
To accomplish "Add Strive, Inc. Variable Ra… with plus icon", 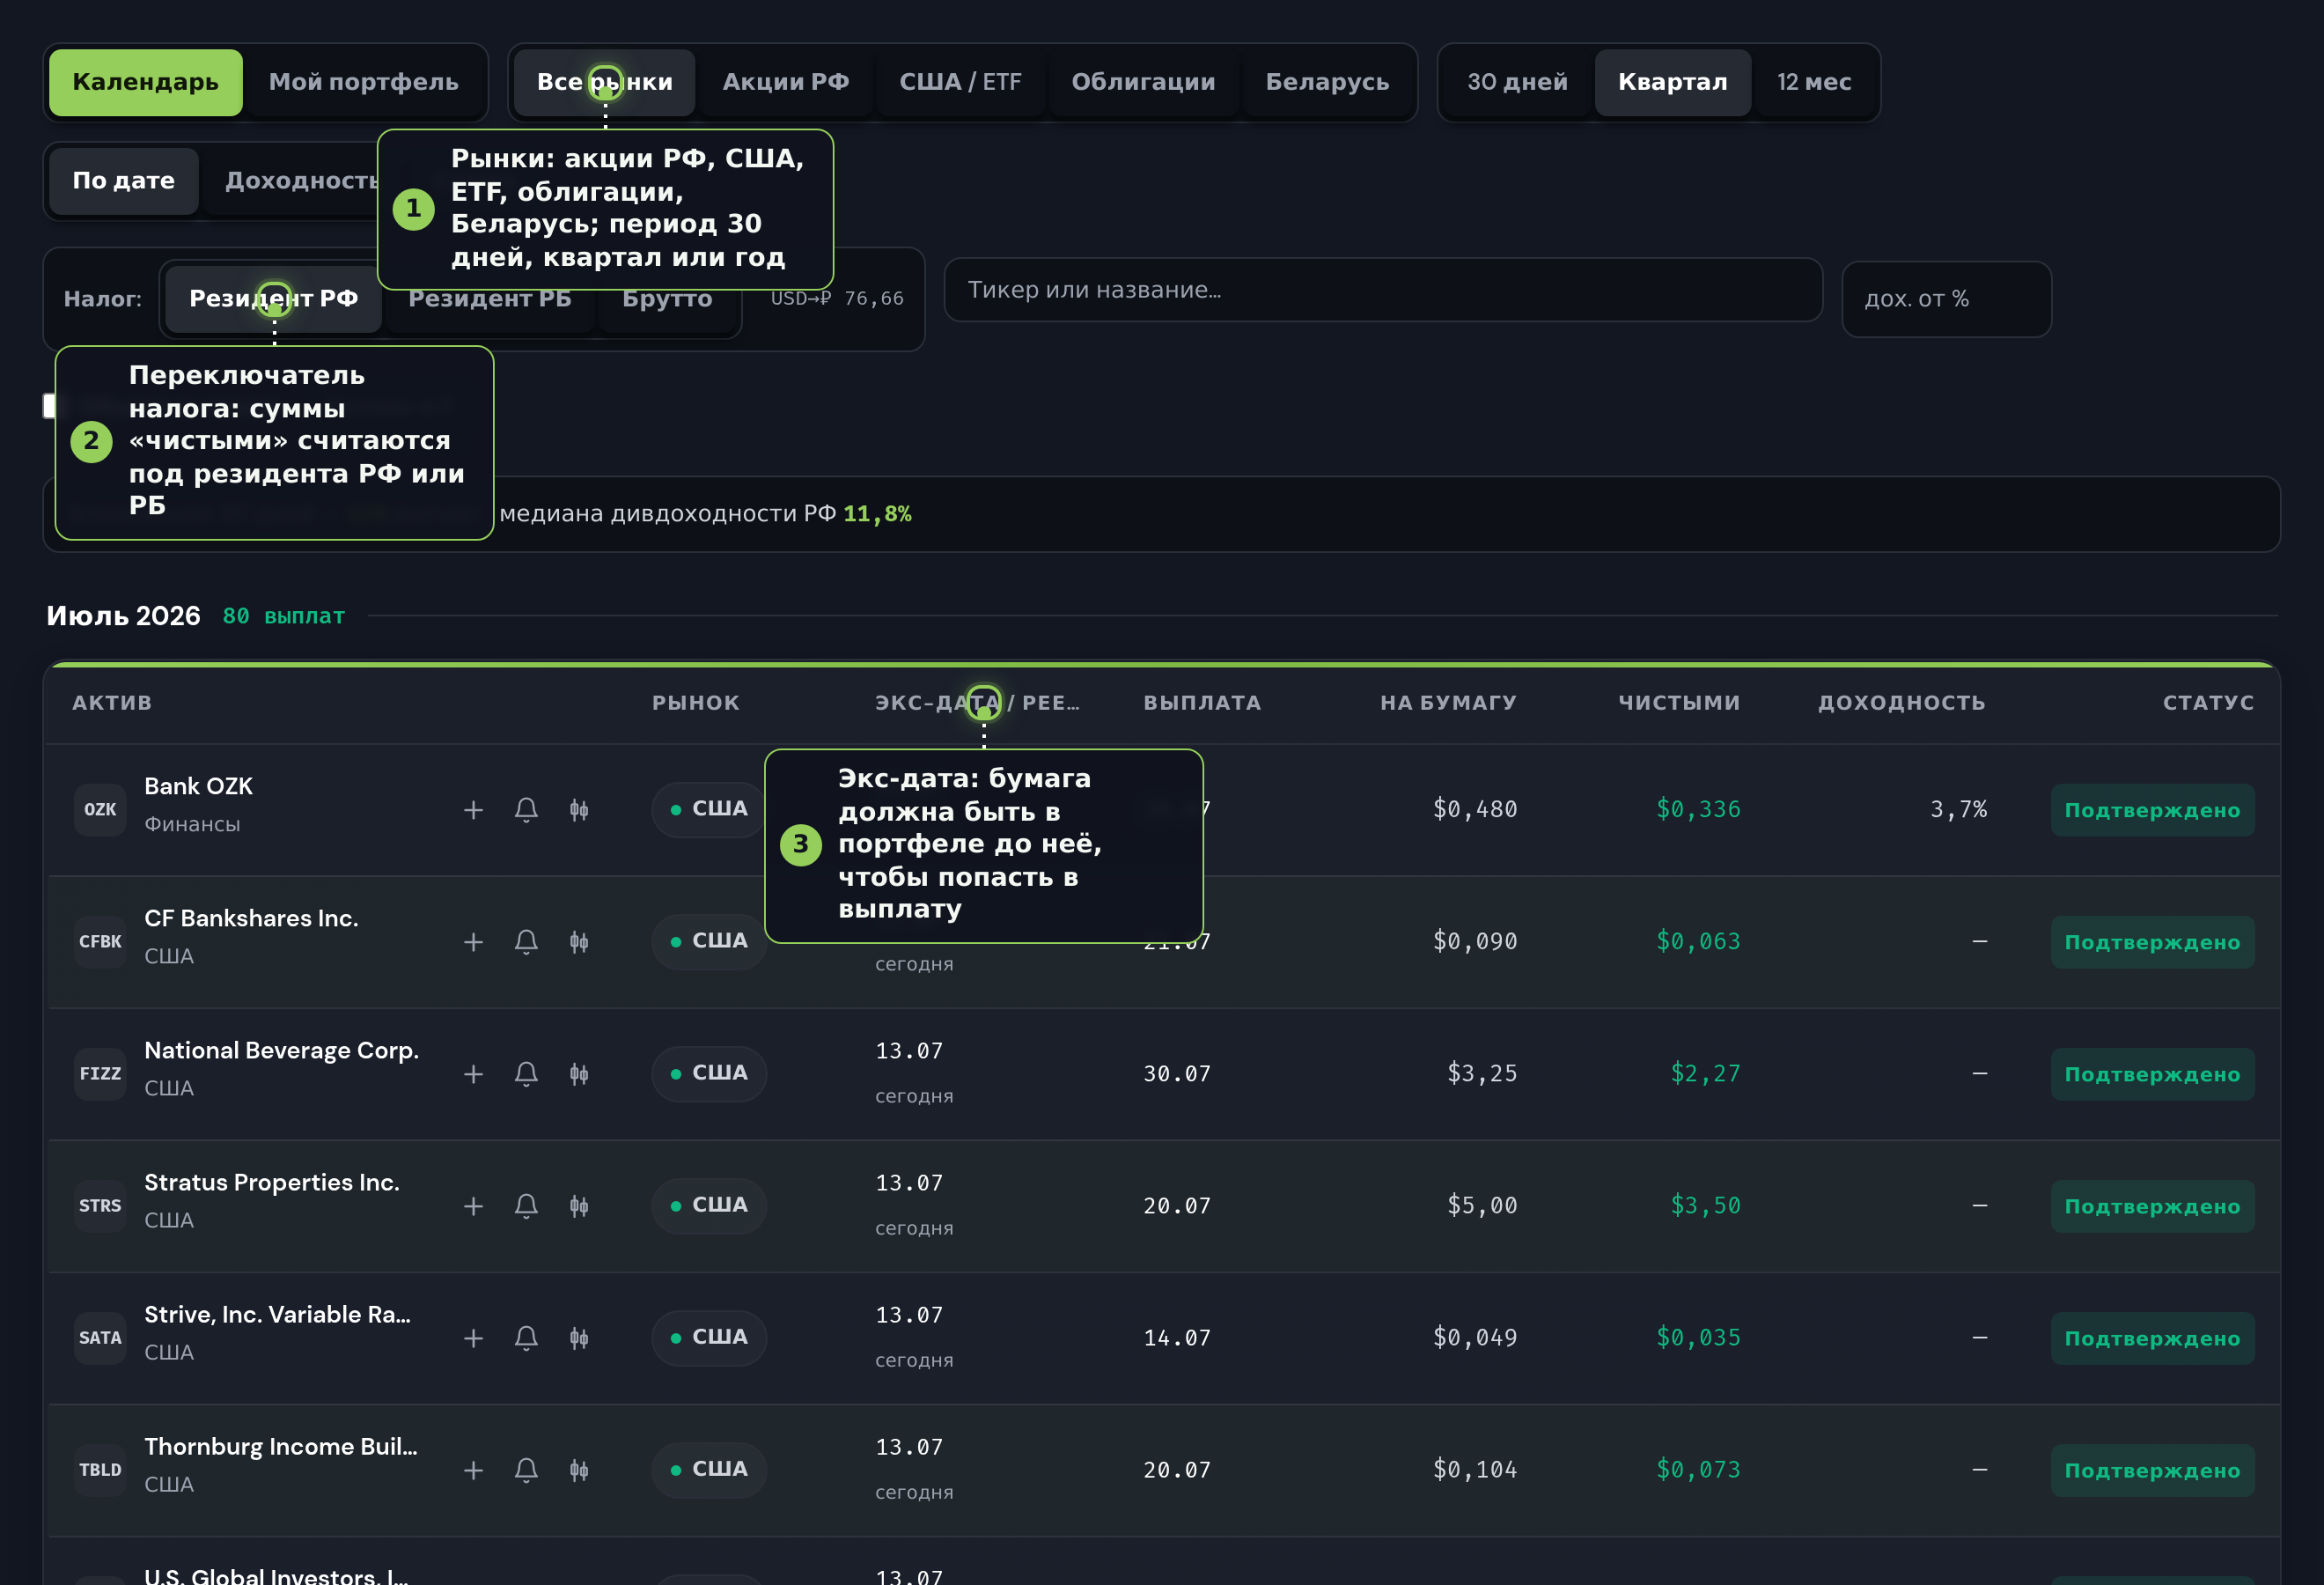I will [x=473, y=1338].
